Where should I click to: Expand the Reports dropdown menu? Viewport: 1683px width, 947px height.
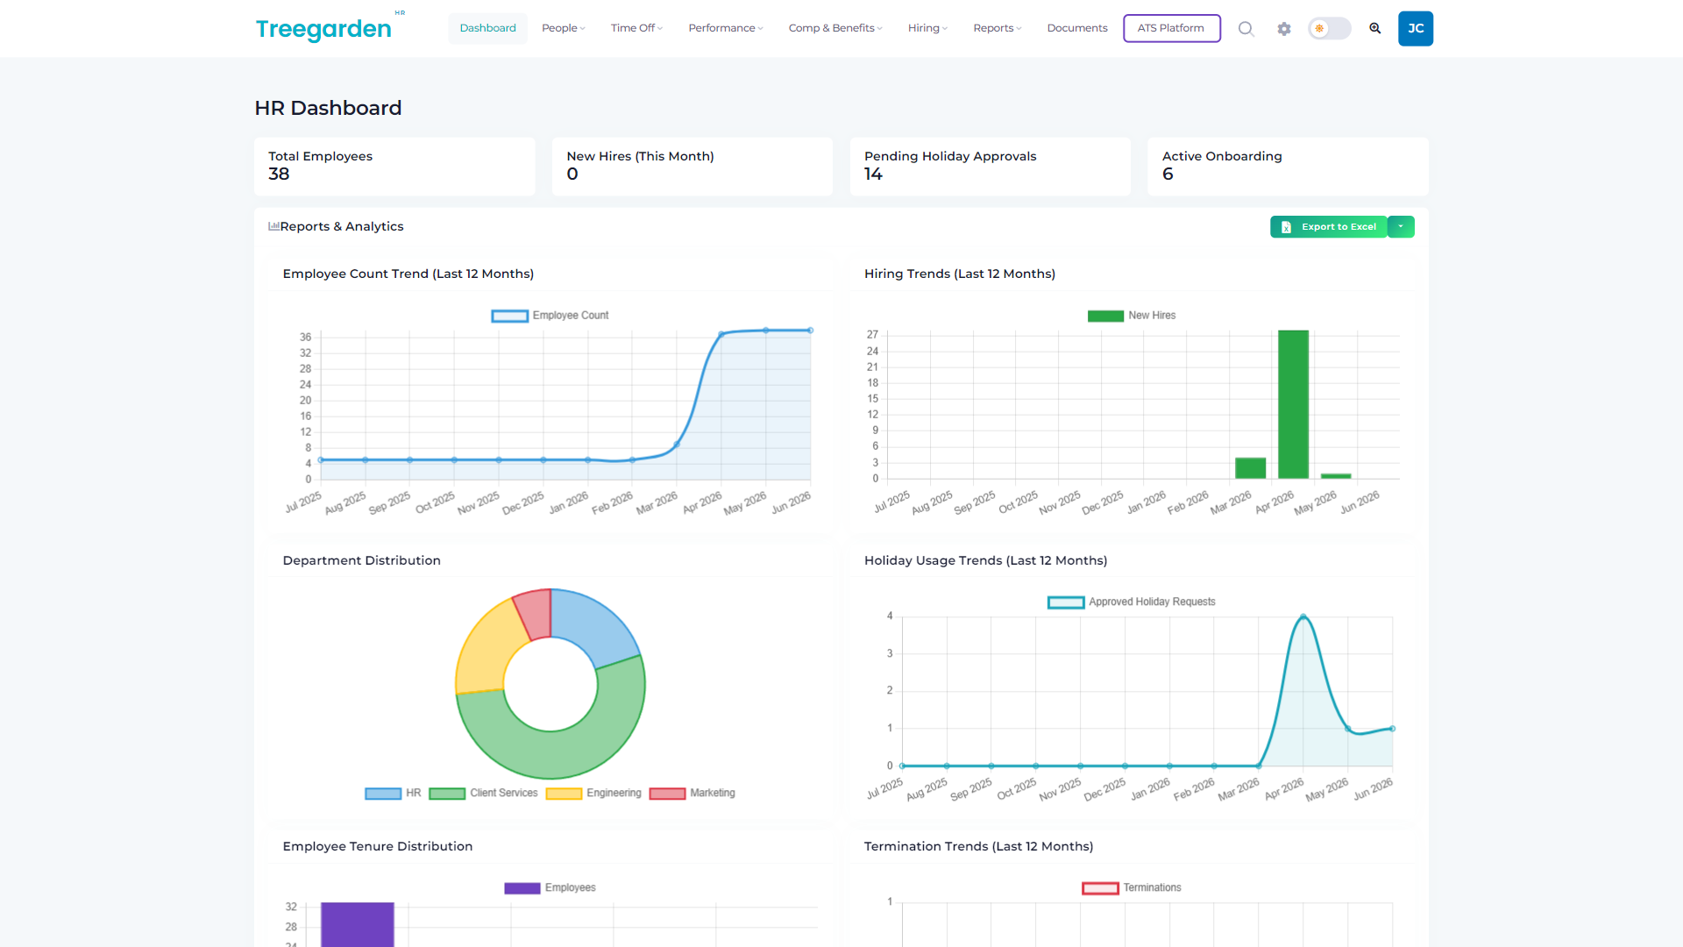click(998, 28)
